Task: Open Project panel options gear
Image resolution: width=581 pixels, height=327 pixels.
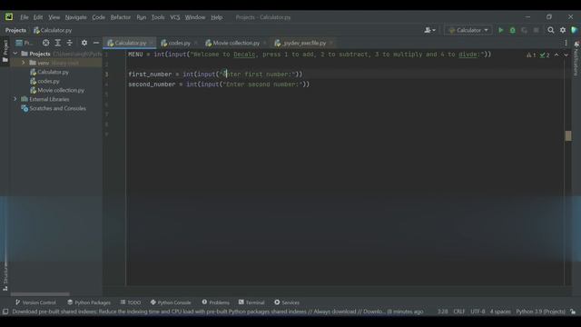Action: (84, 43)
